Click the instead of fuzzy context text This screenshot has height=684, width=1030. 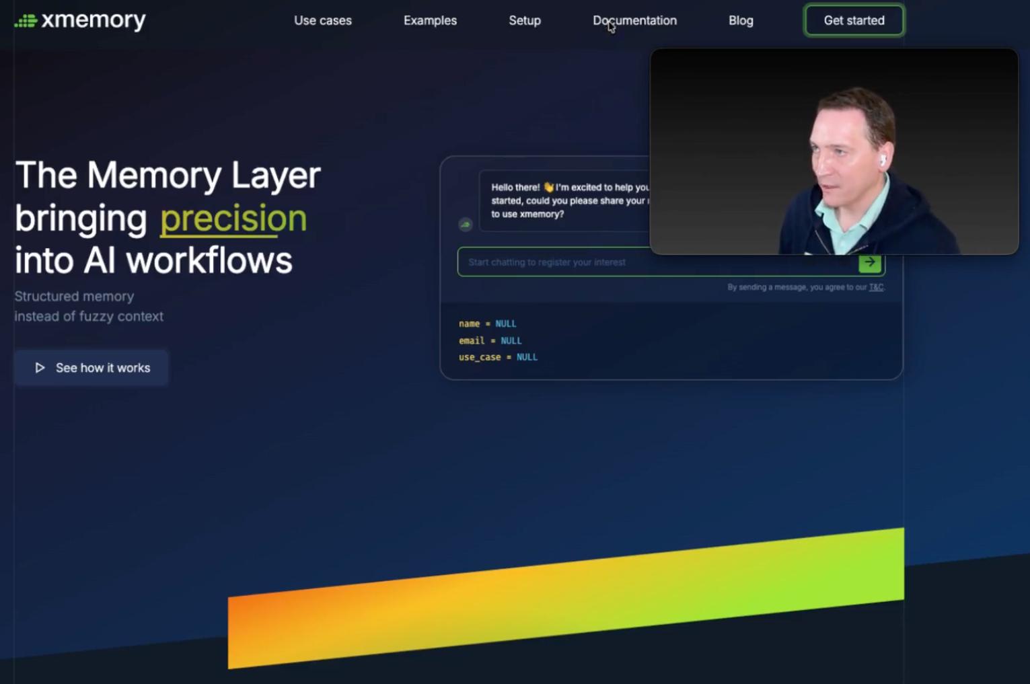coord(89,317)
